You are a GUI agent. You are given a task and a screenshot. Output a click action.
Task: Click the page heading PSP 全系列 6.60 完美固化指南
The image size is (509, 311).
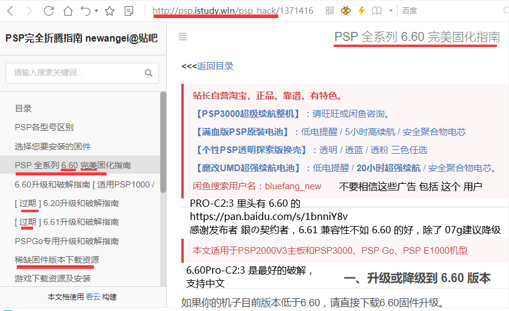click(x=417, y=37)
